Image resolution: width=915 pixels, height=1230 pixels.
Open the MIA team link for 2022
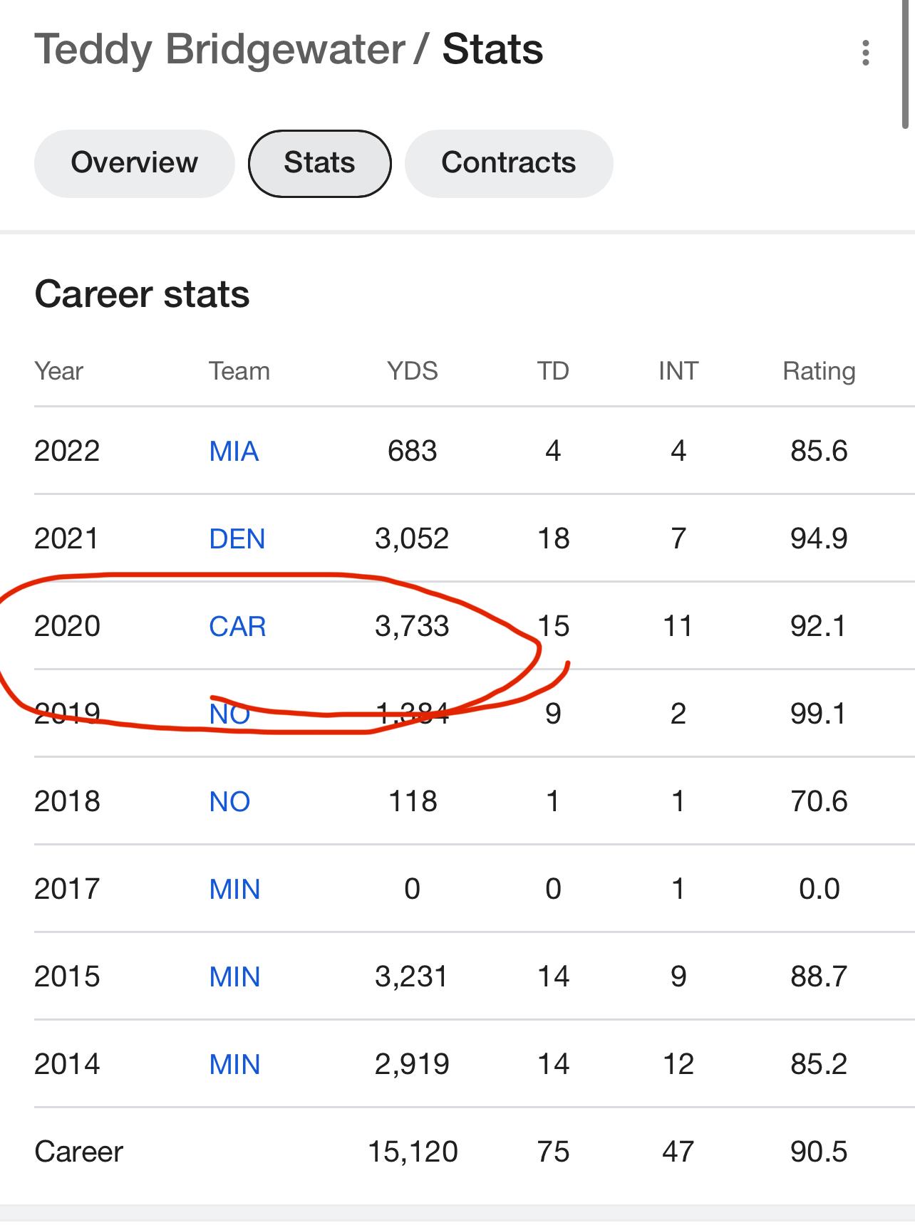[x=234, y=452]
